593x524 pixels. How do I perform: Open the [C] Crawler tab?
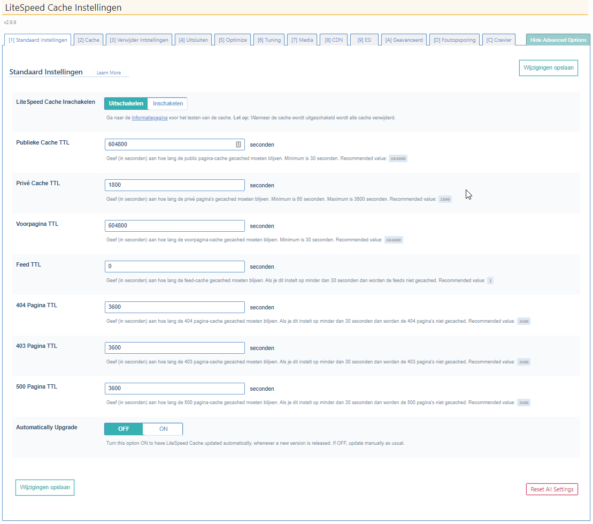(x=499, y=40)
